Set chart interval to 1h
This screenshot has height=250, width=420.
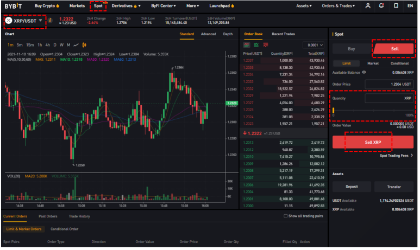(40, 45)
